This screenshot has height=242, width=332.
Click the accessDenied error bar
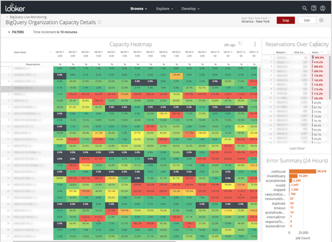click(x=291, y=181)
